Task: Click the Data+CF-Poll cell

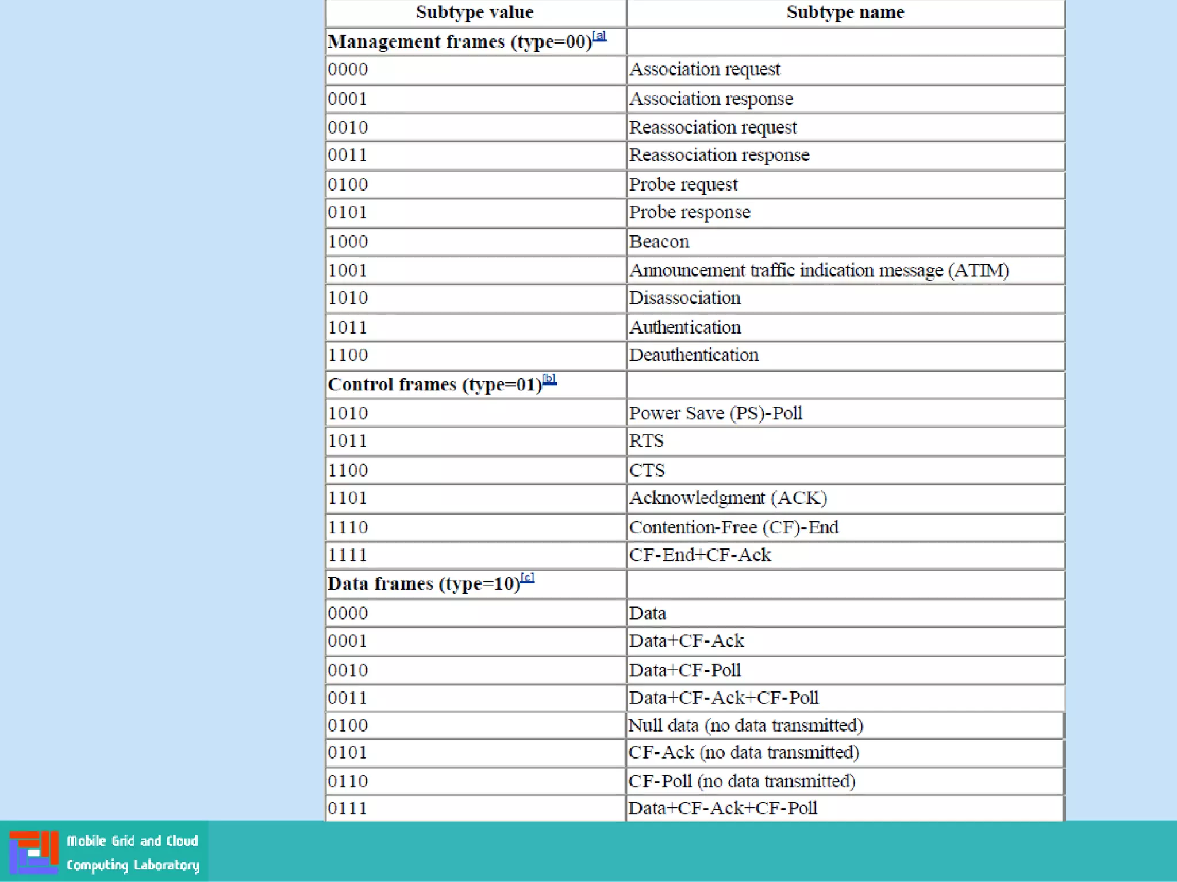Action: point(685,670)
